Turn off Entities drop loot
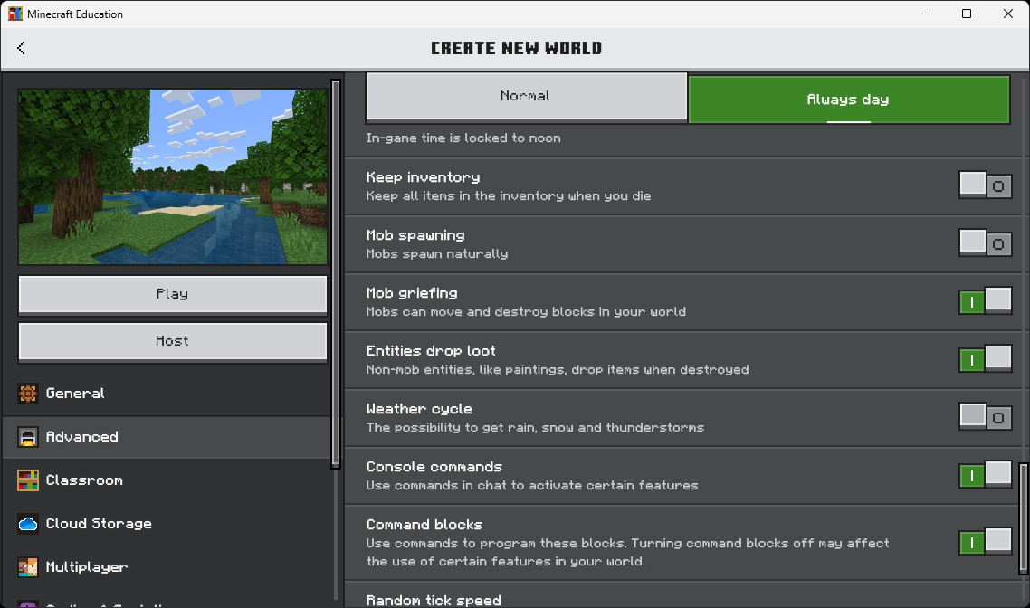 pyautogui.click(x=986, y=359)
